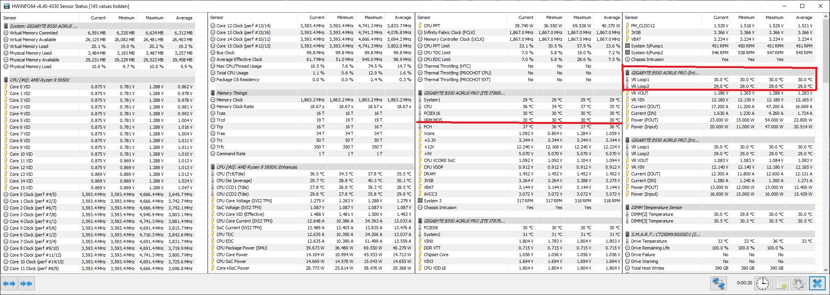Screen dimensions: 830x295
Task: Click the fan icon next to System 3
Action: coord(420,201)
